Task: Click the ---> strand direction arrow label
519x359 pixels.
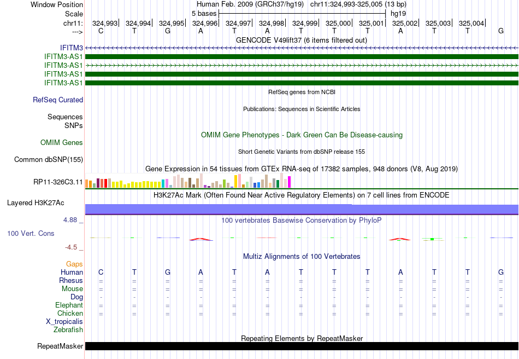Action: [x=78, y=32]
